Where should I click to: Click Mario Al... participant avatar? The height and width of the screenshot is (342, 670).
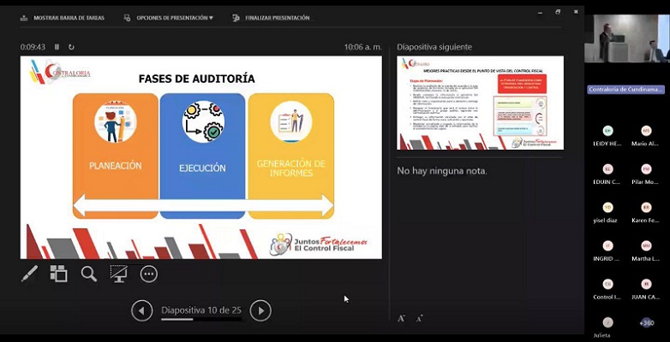pyautogui.click(x=646, y=131)
